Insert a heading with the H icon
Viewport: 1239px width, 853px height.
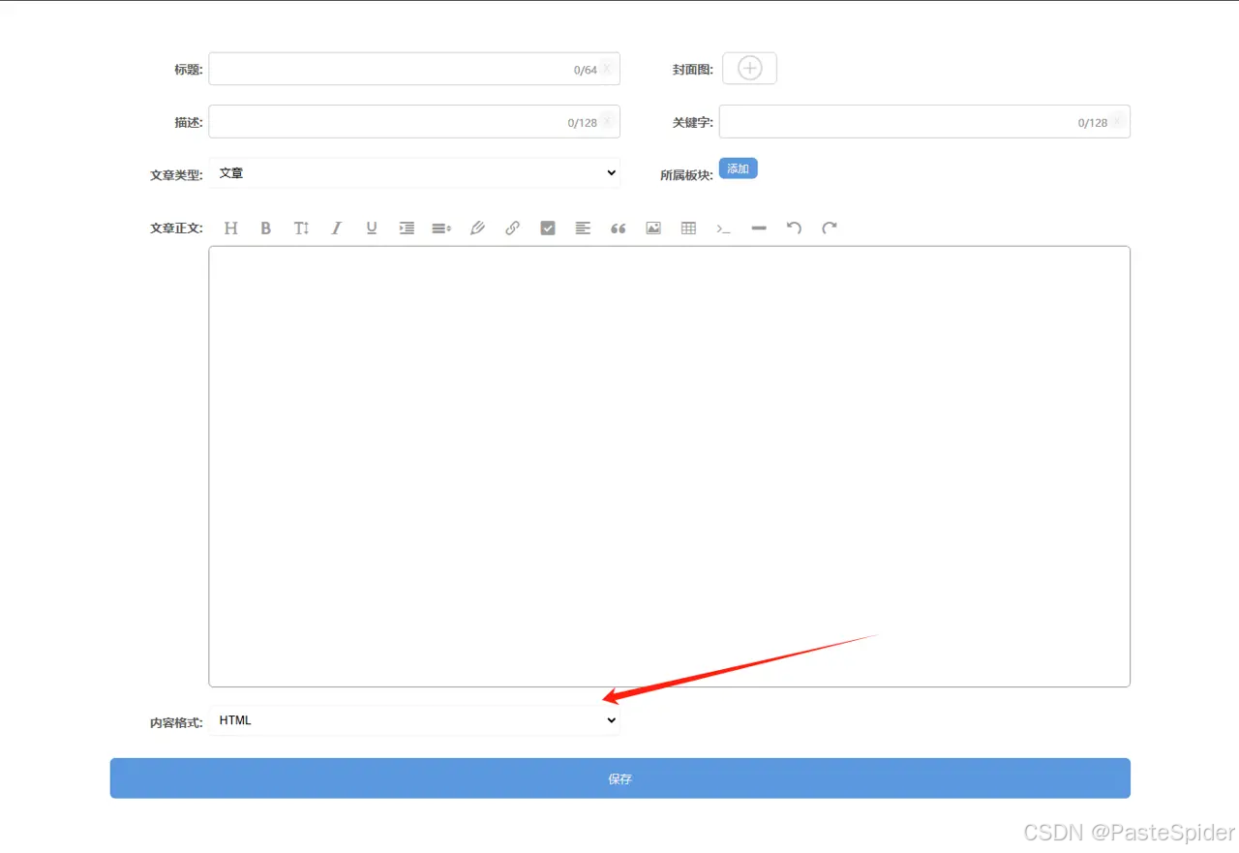[230, 228]
